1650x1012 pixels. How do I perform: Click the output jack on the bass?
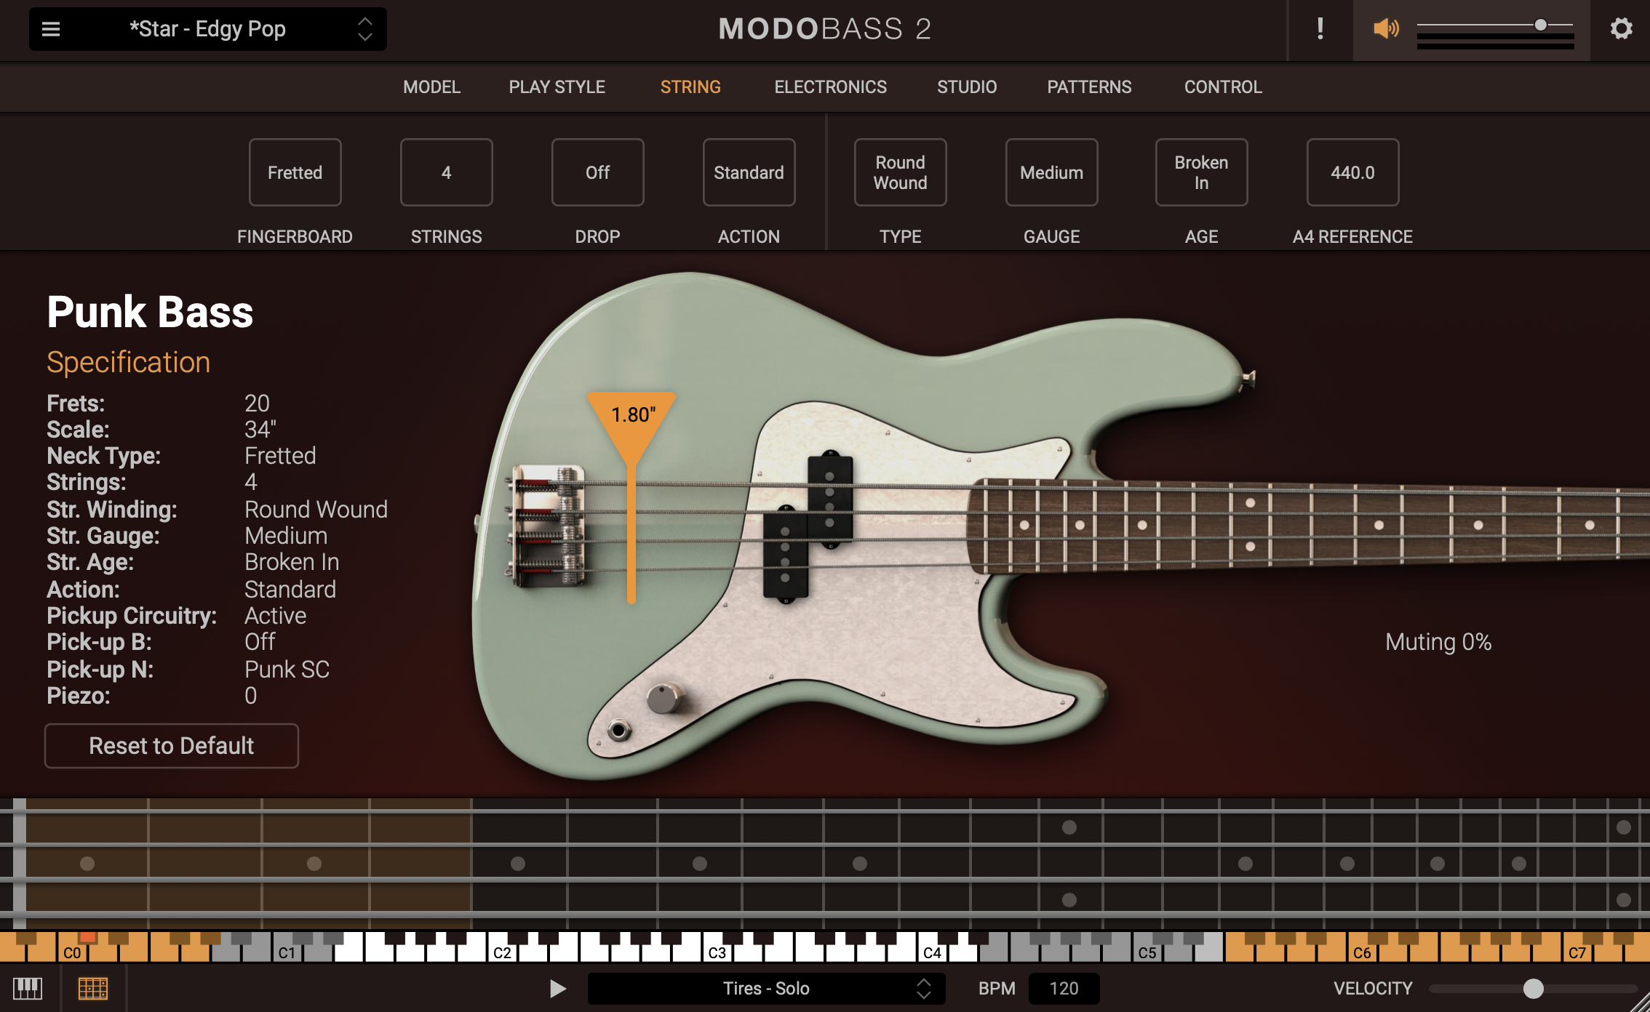619,730
